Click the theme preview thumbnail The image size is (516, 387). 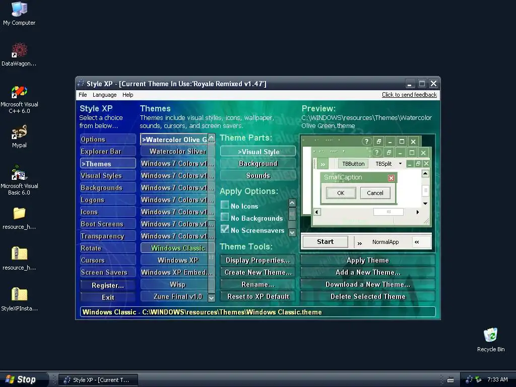pos(367,193)
